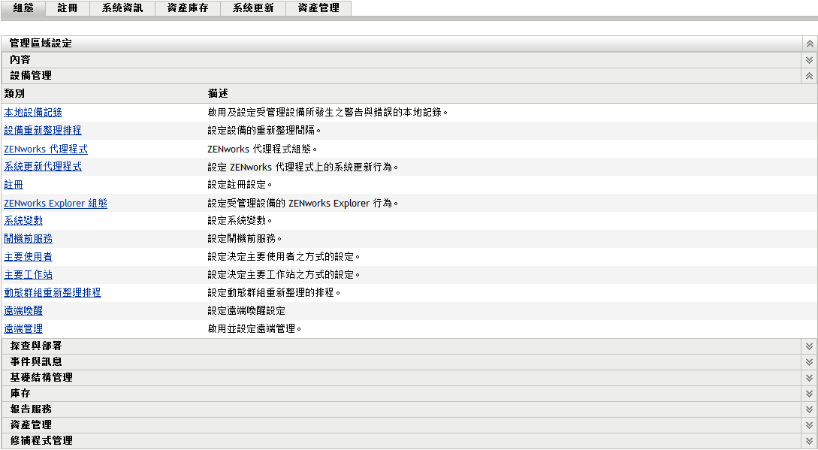Expand the 事件與訊息 section
The height and width of the screenshot is (450, 818).
[808, 361]
